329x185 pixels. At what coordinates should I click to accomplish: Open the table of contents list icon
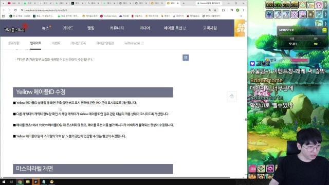point(186,58)
